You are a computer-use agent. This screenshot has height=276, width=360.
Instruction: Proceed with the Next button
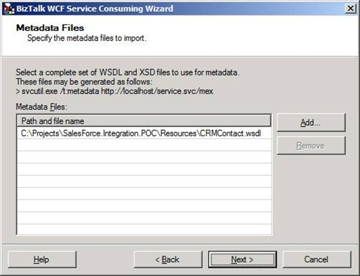coord(242,259)
